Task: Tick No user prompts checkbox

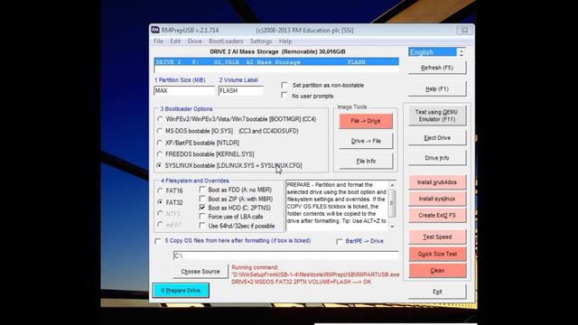Action: pos(284,96)
